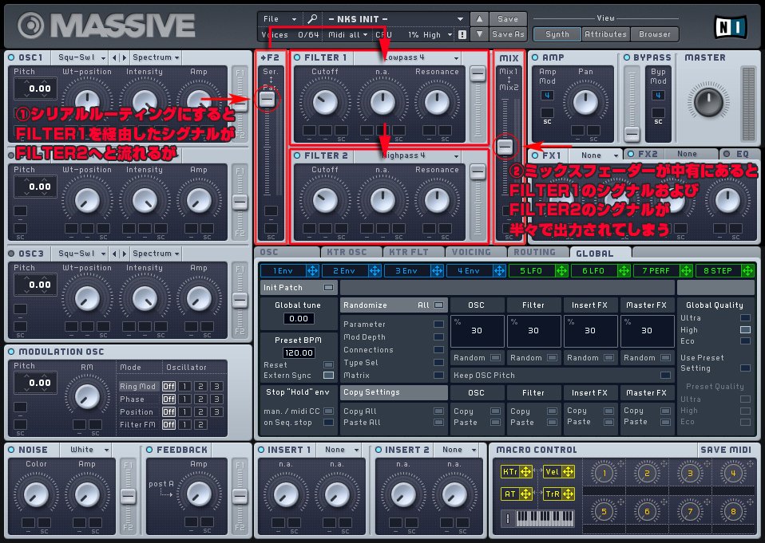Open the Attributes view

[x=605, y=34]
